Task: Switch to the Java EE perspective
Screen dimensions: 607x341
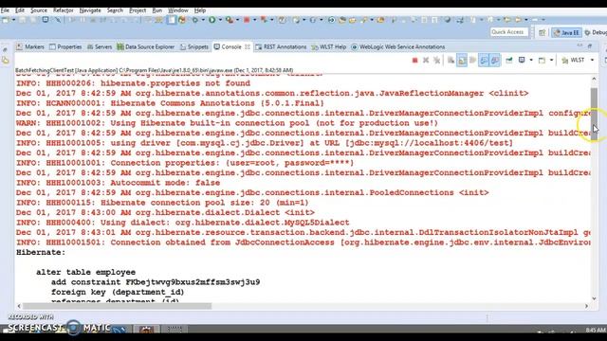Action: click(566, 33)
